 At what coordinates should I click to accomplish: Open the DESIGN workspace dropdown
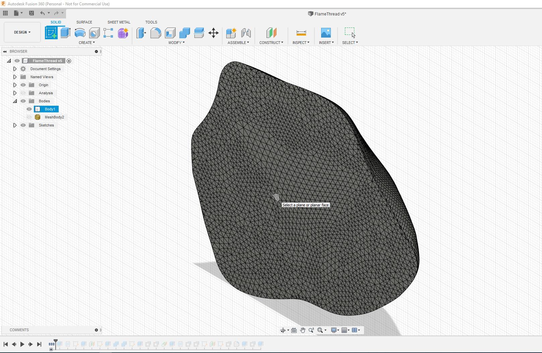tap(22, 32)
